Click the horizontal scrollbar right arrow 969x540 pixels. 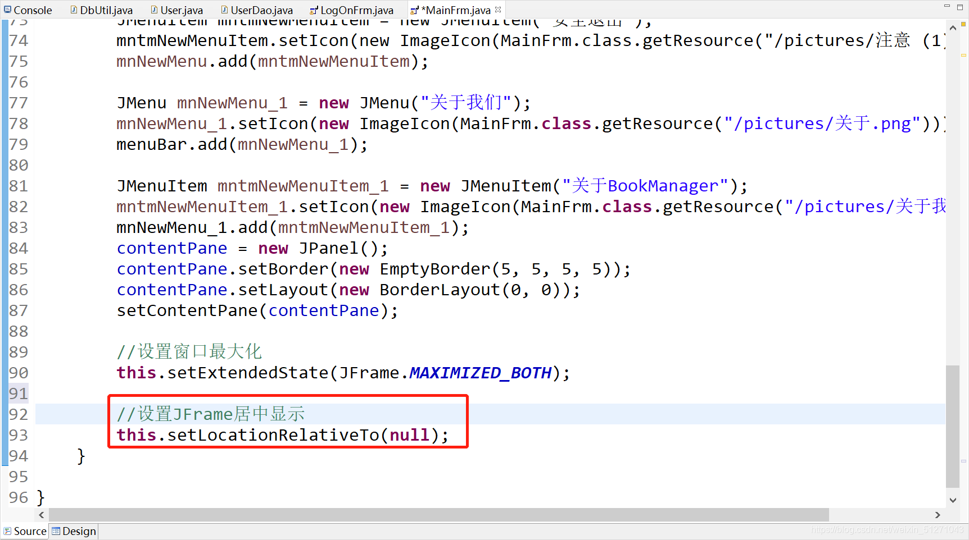pos(938,515)
